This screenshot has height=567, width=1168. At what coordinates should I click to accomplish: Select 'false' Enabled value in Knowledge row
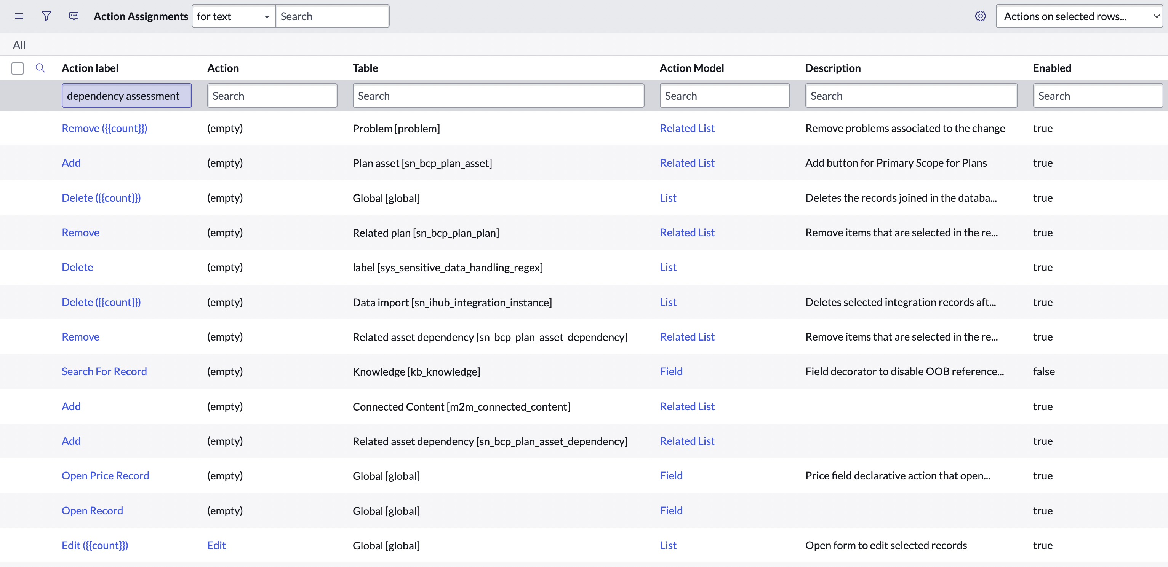1044,371
